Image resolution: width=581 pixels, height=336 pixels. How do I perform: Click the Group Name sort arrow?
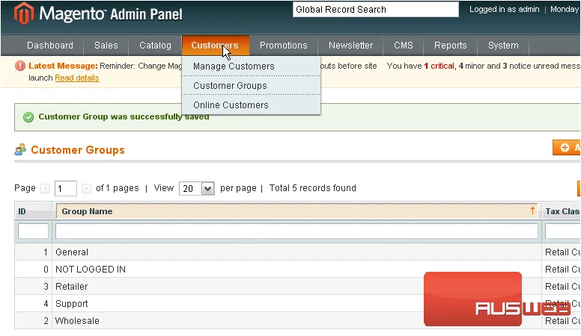tap(532, 211)
